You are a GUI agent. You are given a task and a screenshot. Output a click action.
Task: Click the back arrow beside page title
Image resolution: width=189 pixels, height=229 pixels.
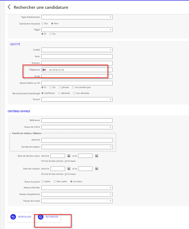[x=9, y=7]
